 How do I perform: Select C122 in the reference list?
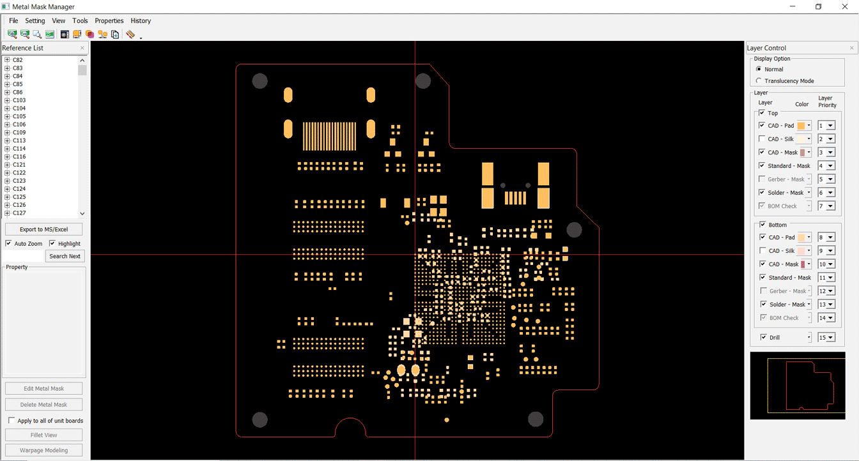19,172
